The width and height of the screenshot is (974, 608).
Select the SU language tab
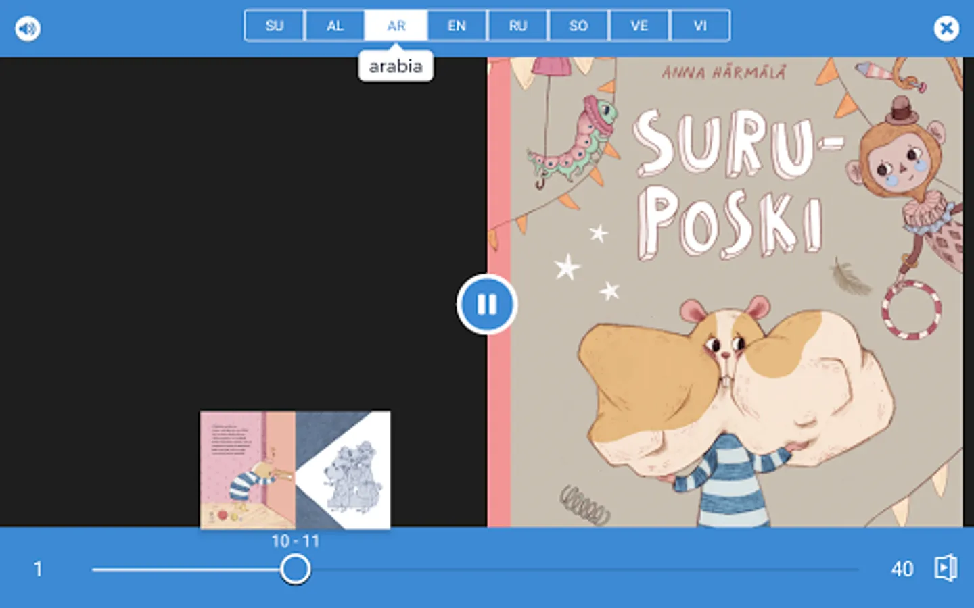[275, 26]
